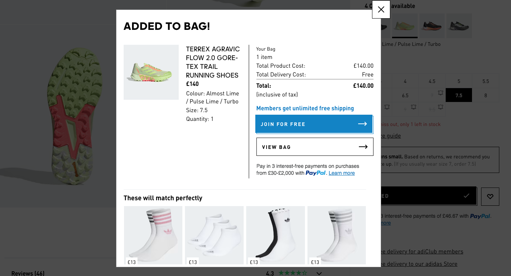The image size is (511, 276).
Task: Select shoe size 5.5
Action: 485,81
